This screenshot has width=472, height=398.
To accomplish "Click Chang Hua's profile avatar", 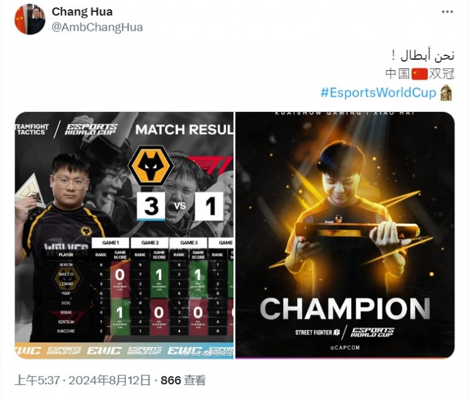I will [x=30, y=19].
